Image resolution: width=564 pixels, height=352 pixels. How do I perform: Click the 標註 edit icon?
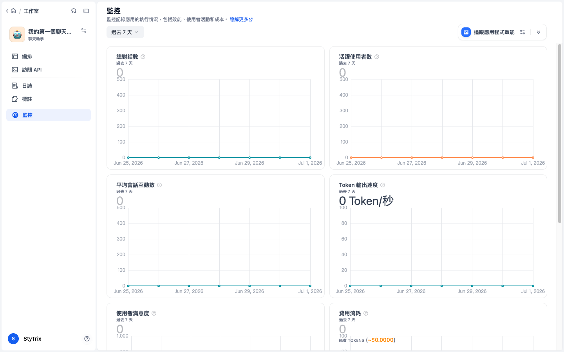click(15, 99)
